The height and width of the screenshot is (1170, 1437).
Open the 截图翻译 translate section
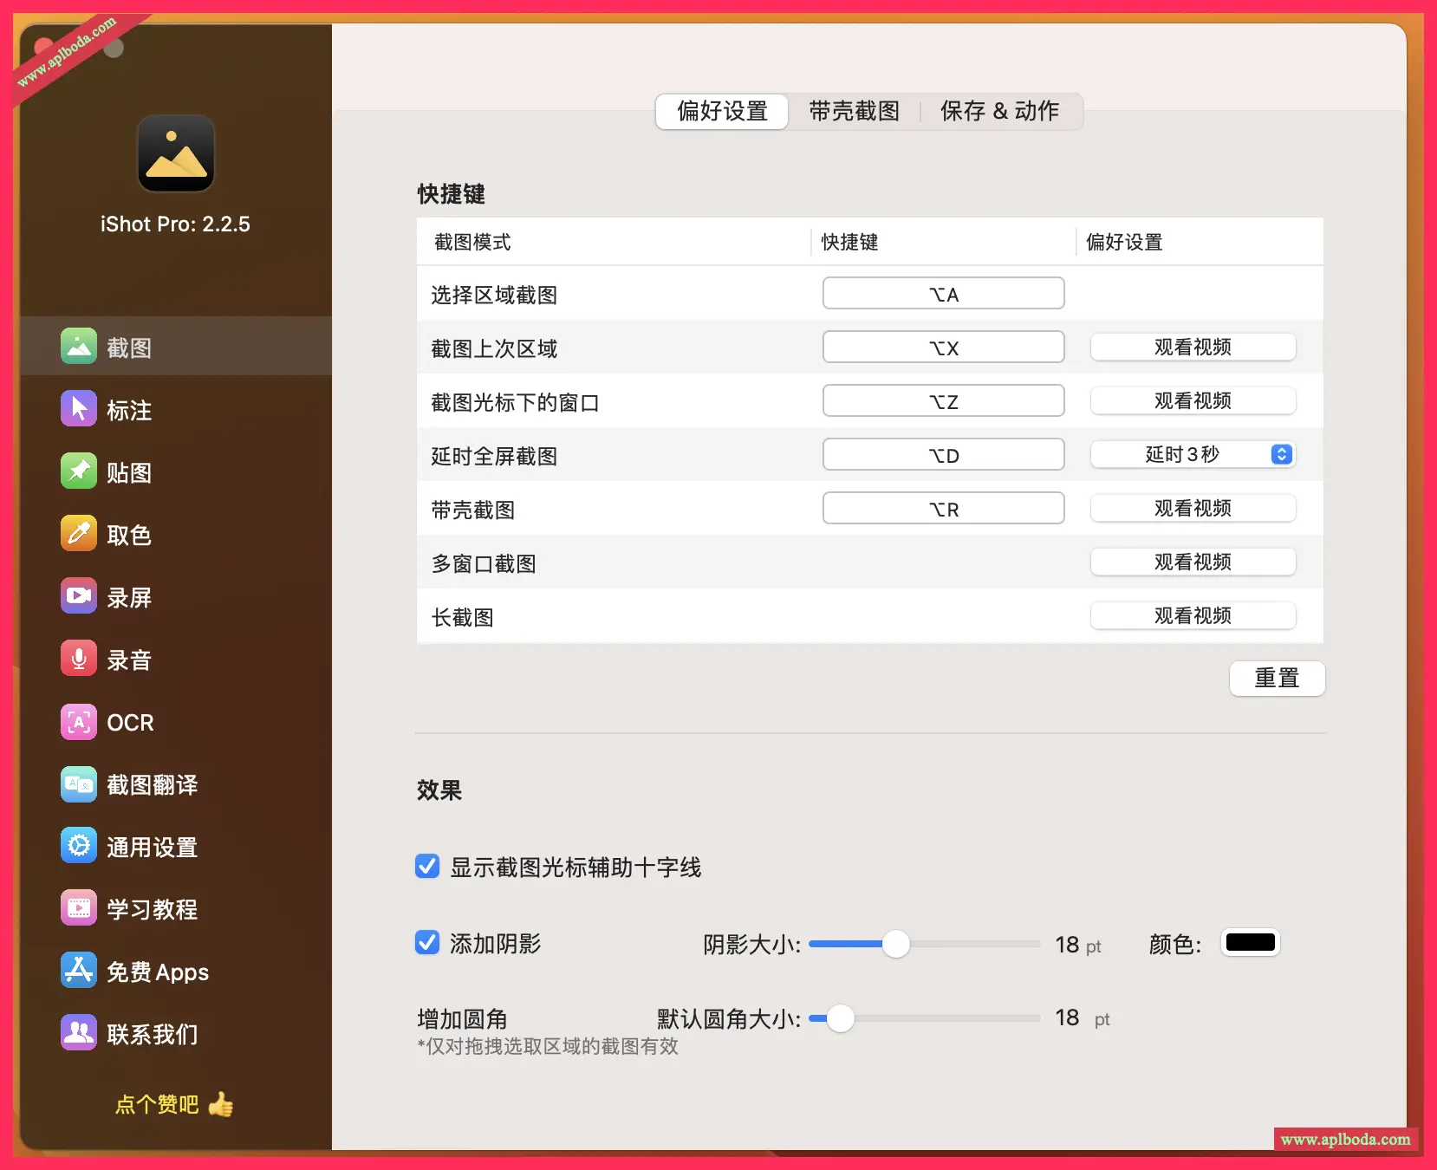[79, 784]
